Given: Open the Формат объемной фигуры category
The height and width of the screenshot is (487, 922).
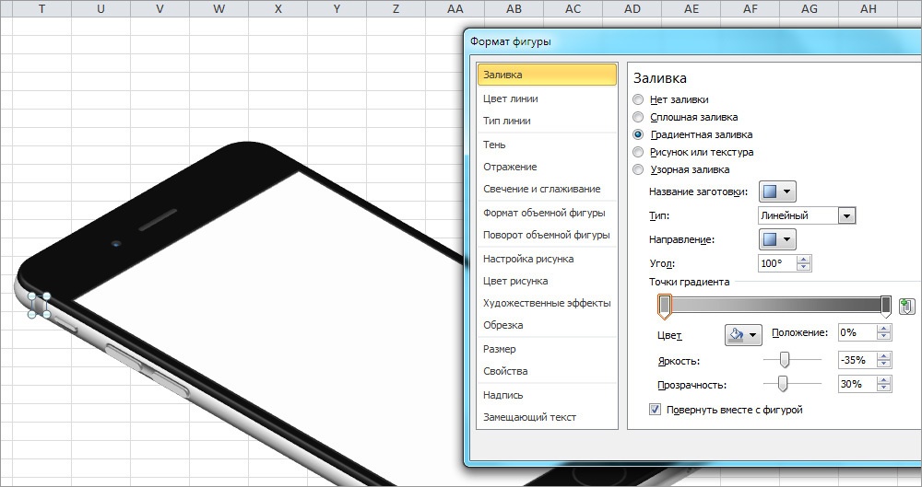Looking at the screenshot, I should [544, 213].
